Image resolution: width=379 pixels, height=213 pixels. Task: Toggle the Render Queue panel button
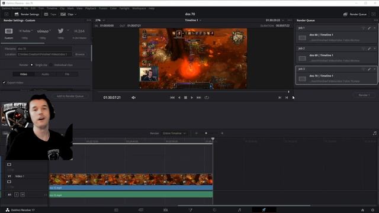pyautogui.click(x=355, y=14)
